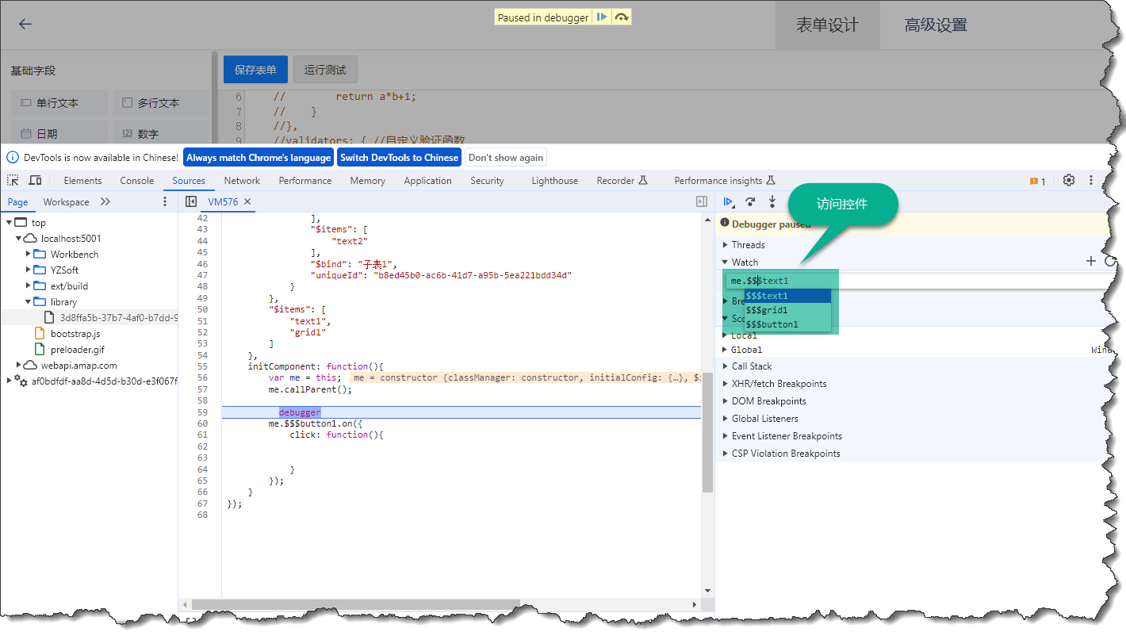
Task: Select the Workspace navigator tab
Action: point(66,201)
